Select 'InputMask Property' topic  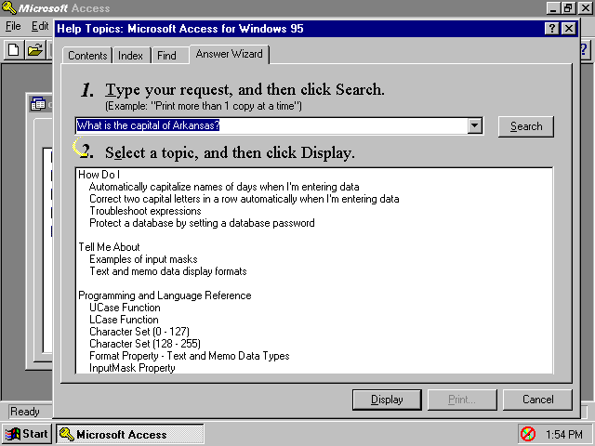(x=132, y=368)
